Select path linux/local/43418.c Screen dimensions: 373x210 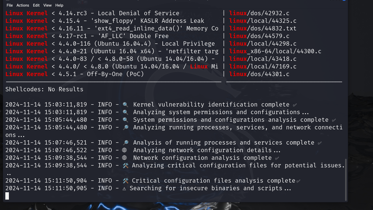click(x=263, y=59)
